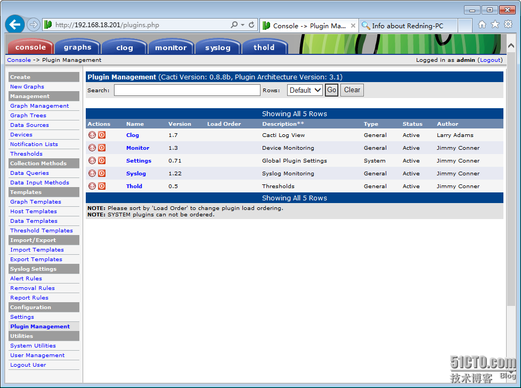Click the Go button
This screenshot has width=521, height=388.
[331, 90]
